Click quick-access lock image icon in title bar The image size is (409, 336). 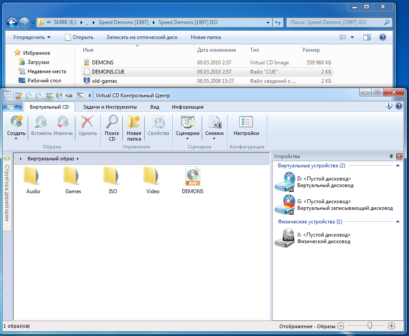coord(18,95)
